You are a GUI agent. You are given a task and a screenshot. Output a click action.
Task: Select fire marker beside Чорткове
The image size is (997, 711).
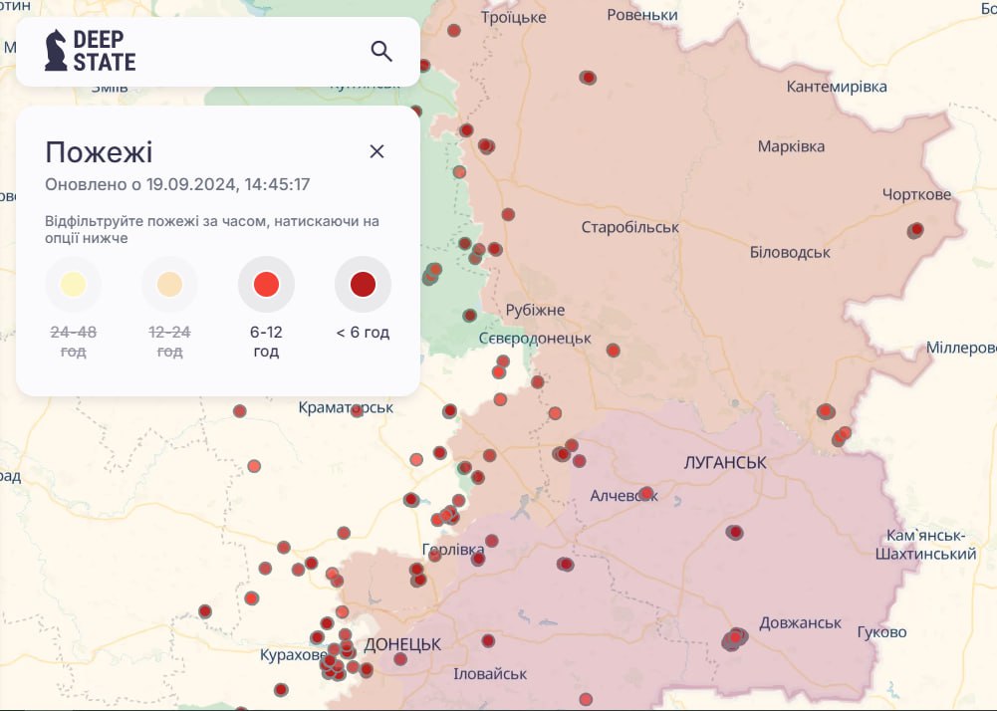pyautogui.click(x=915, y=230)
